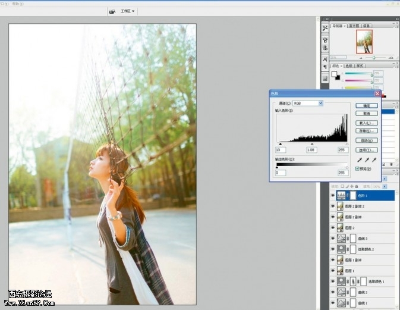
Task: Switch to the 直方图 (Histogram) tab
Action: (x=354, y=26)
